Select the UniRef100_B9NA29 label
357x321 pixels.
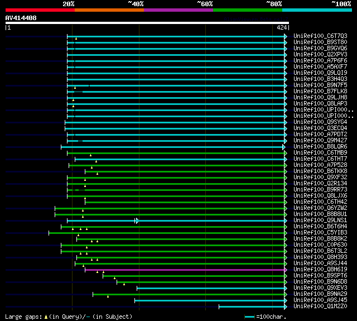coord(320,294)
